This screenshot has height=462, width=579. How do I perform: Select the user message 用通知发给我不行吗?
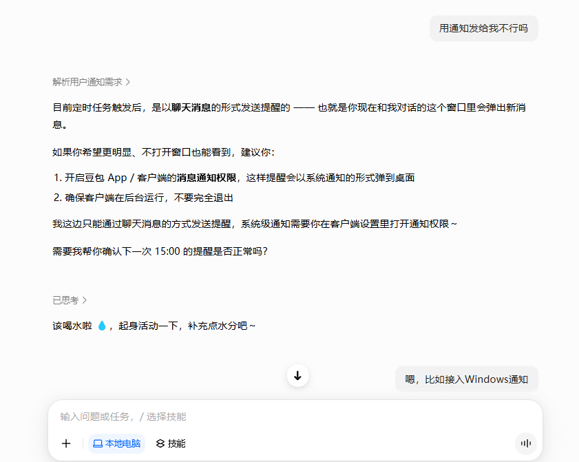484,28
